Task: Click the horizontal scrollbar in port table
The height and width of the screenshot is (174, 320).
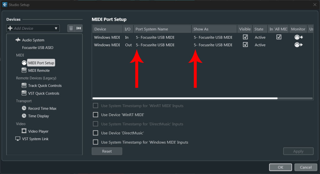Action: 185,98
